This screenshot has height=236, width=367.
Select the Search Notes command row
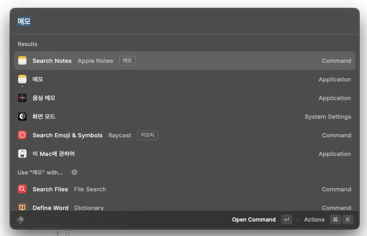(x=185, y=61)
